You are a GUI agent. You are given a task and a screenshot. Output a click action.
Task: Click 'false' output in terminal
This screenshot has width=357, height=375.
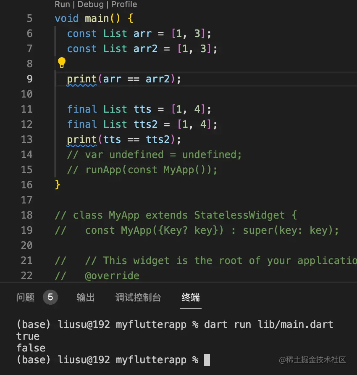[x=31, y=348]
